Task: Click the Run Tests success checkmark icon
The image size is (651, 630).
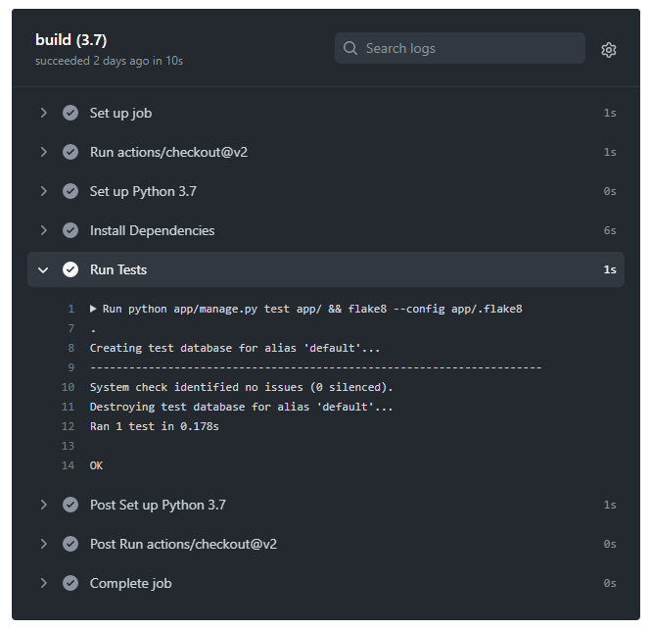Action: tap(70, 269)
